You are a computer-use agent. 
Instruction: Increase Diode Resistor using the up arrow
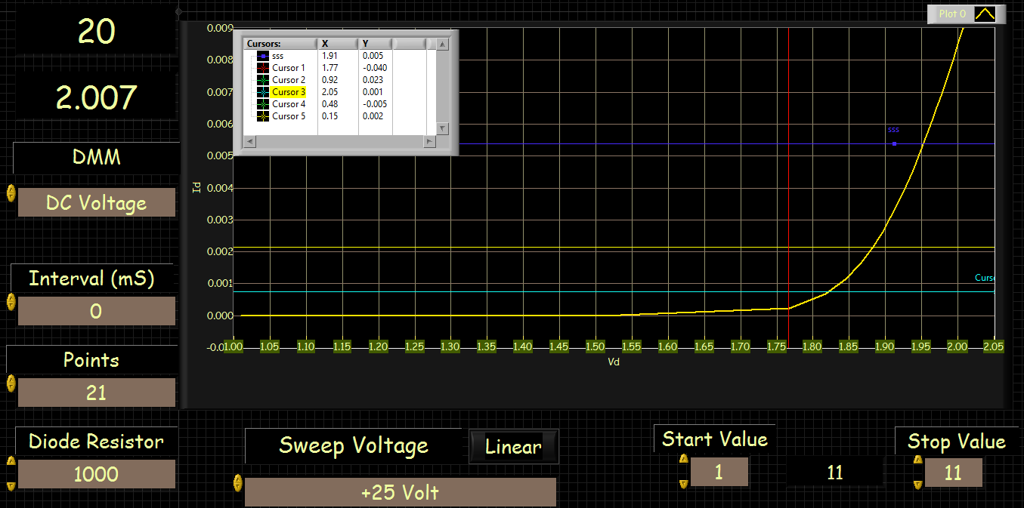[x=11, y=461]
